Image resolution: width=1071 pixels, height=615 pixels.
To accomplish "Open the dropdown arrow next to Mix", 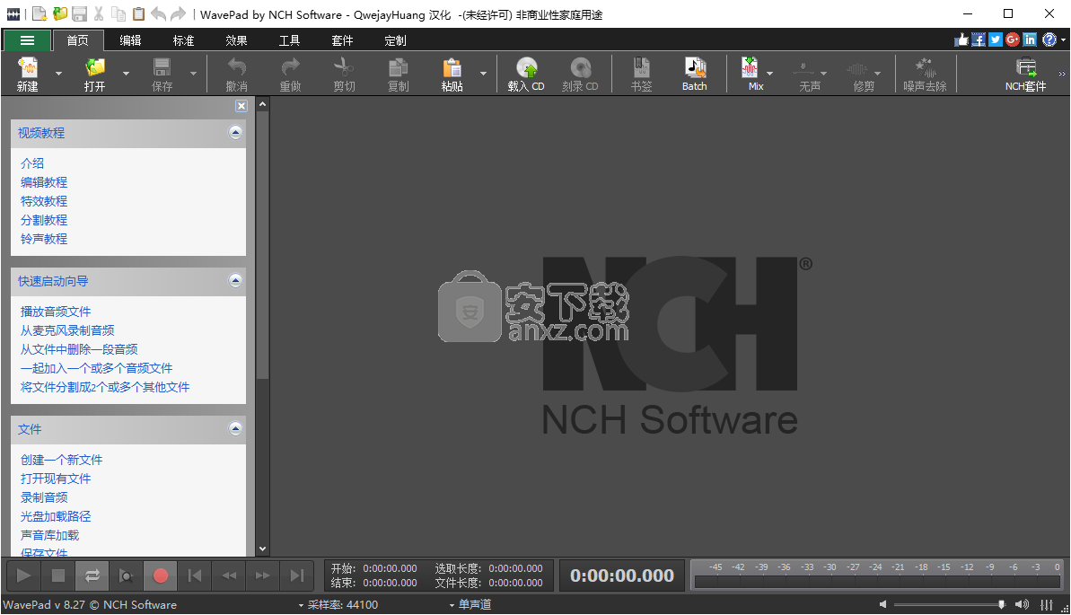I will [x=769, y=74].
